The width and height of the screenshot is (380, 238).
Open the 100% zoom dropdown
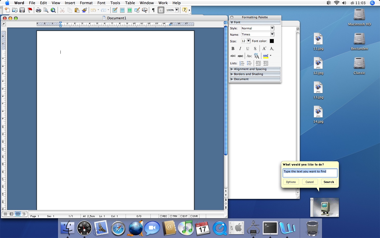tap(177, 10)
